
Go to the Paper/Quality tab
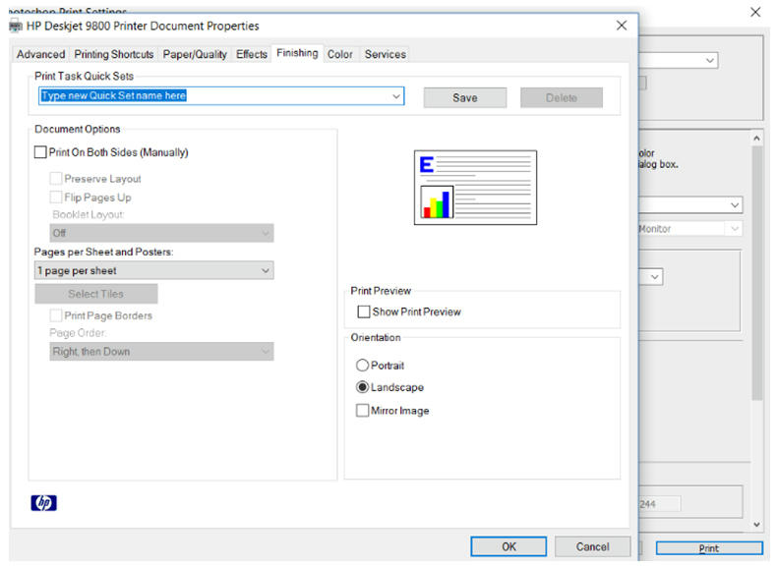click(x=195, y=54)
